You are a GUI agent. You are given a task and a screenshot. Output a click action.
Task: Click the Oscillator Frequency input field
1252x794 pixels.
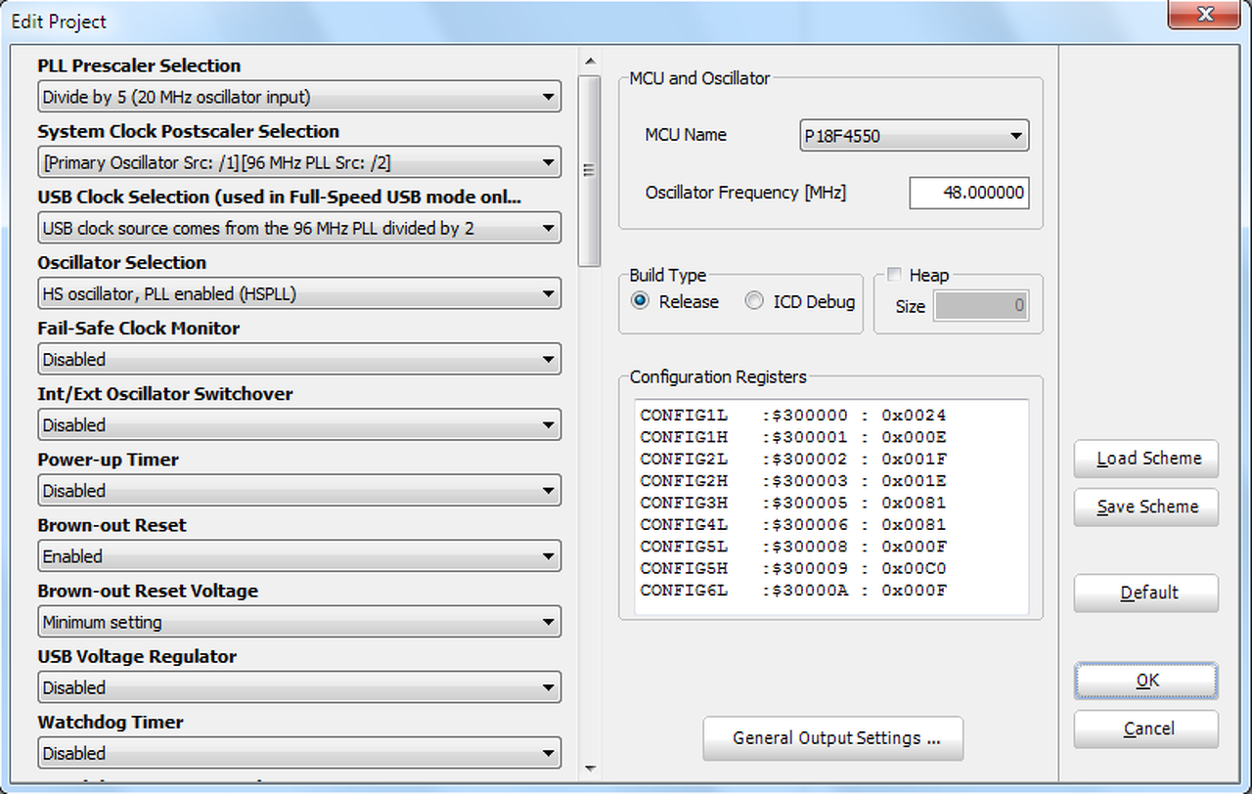coord(969,193)
